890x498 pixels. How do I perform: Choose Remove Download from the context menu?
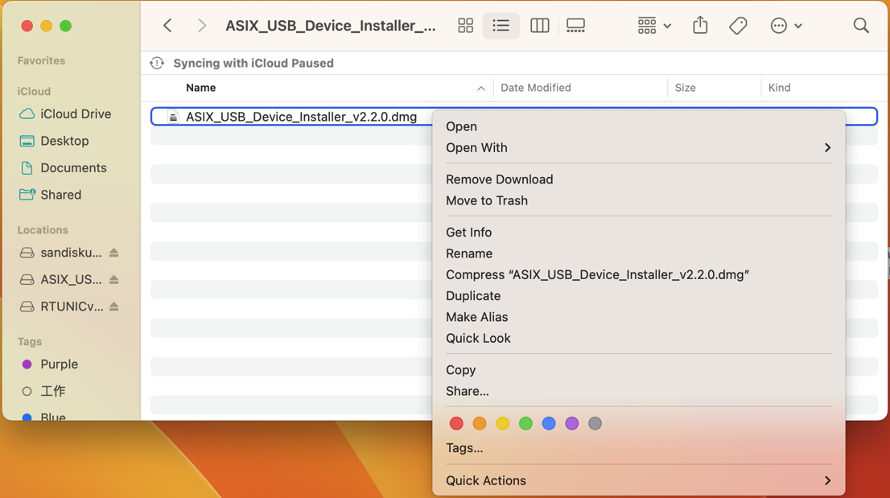tap(639, 179)
